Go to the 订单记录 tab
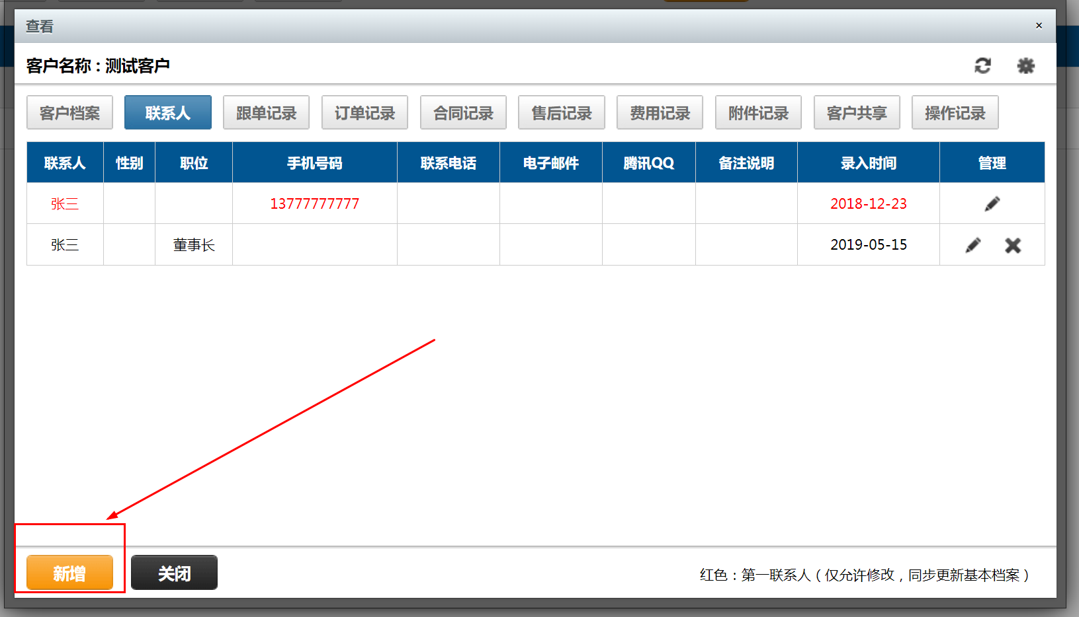Viewport: 1079px width, 617px height. point(365,113)
